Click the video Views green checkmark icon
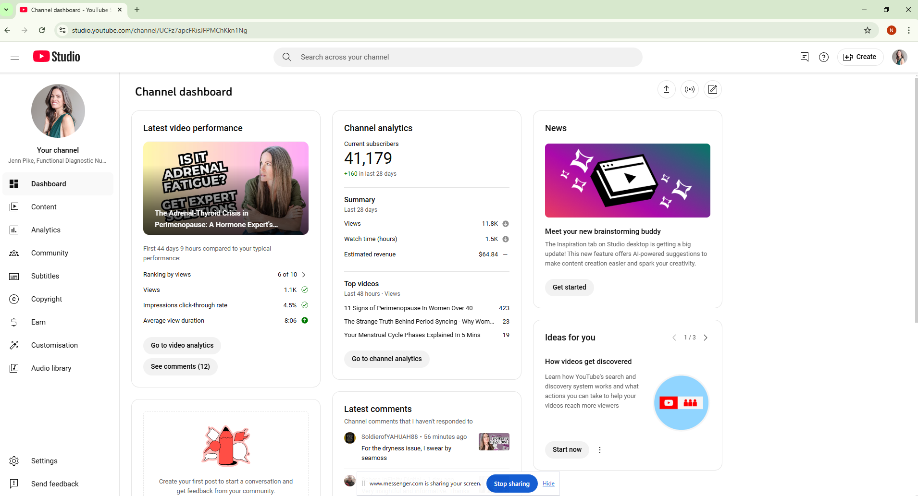 305,290
